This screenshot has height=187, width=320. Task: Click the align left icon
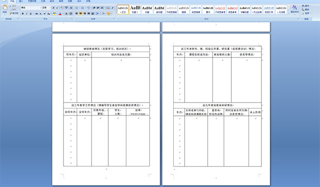(76, 13)
